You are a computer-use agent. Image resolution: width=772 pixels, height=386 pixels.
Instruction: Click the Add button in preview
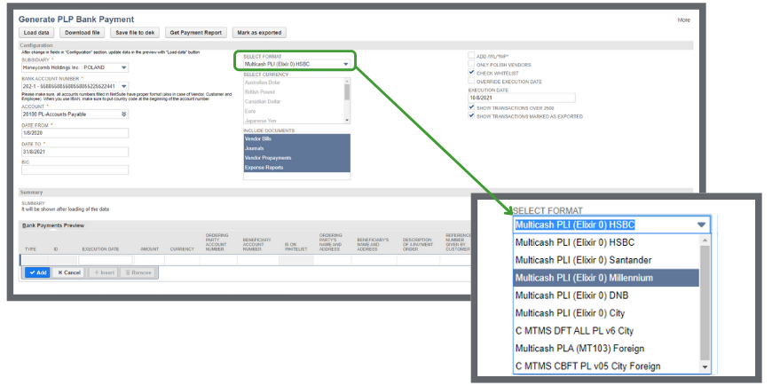point(37,272)
